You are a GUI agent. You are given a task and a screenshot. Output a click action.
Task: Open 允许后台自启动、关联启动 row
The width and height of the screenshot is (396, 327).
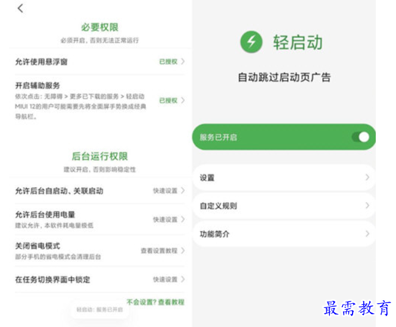tap(100, 191)
